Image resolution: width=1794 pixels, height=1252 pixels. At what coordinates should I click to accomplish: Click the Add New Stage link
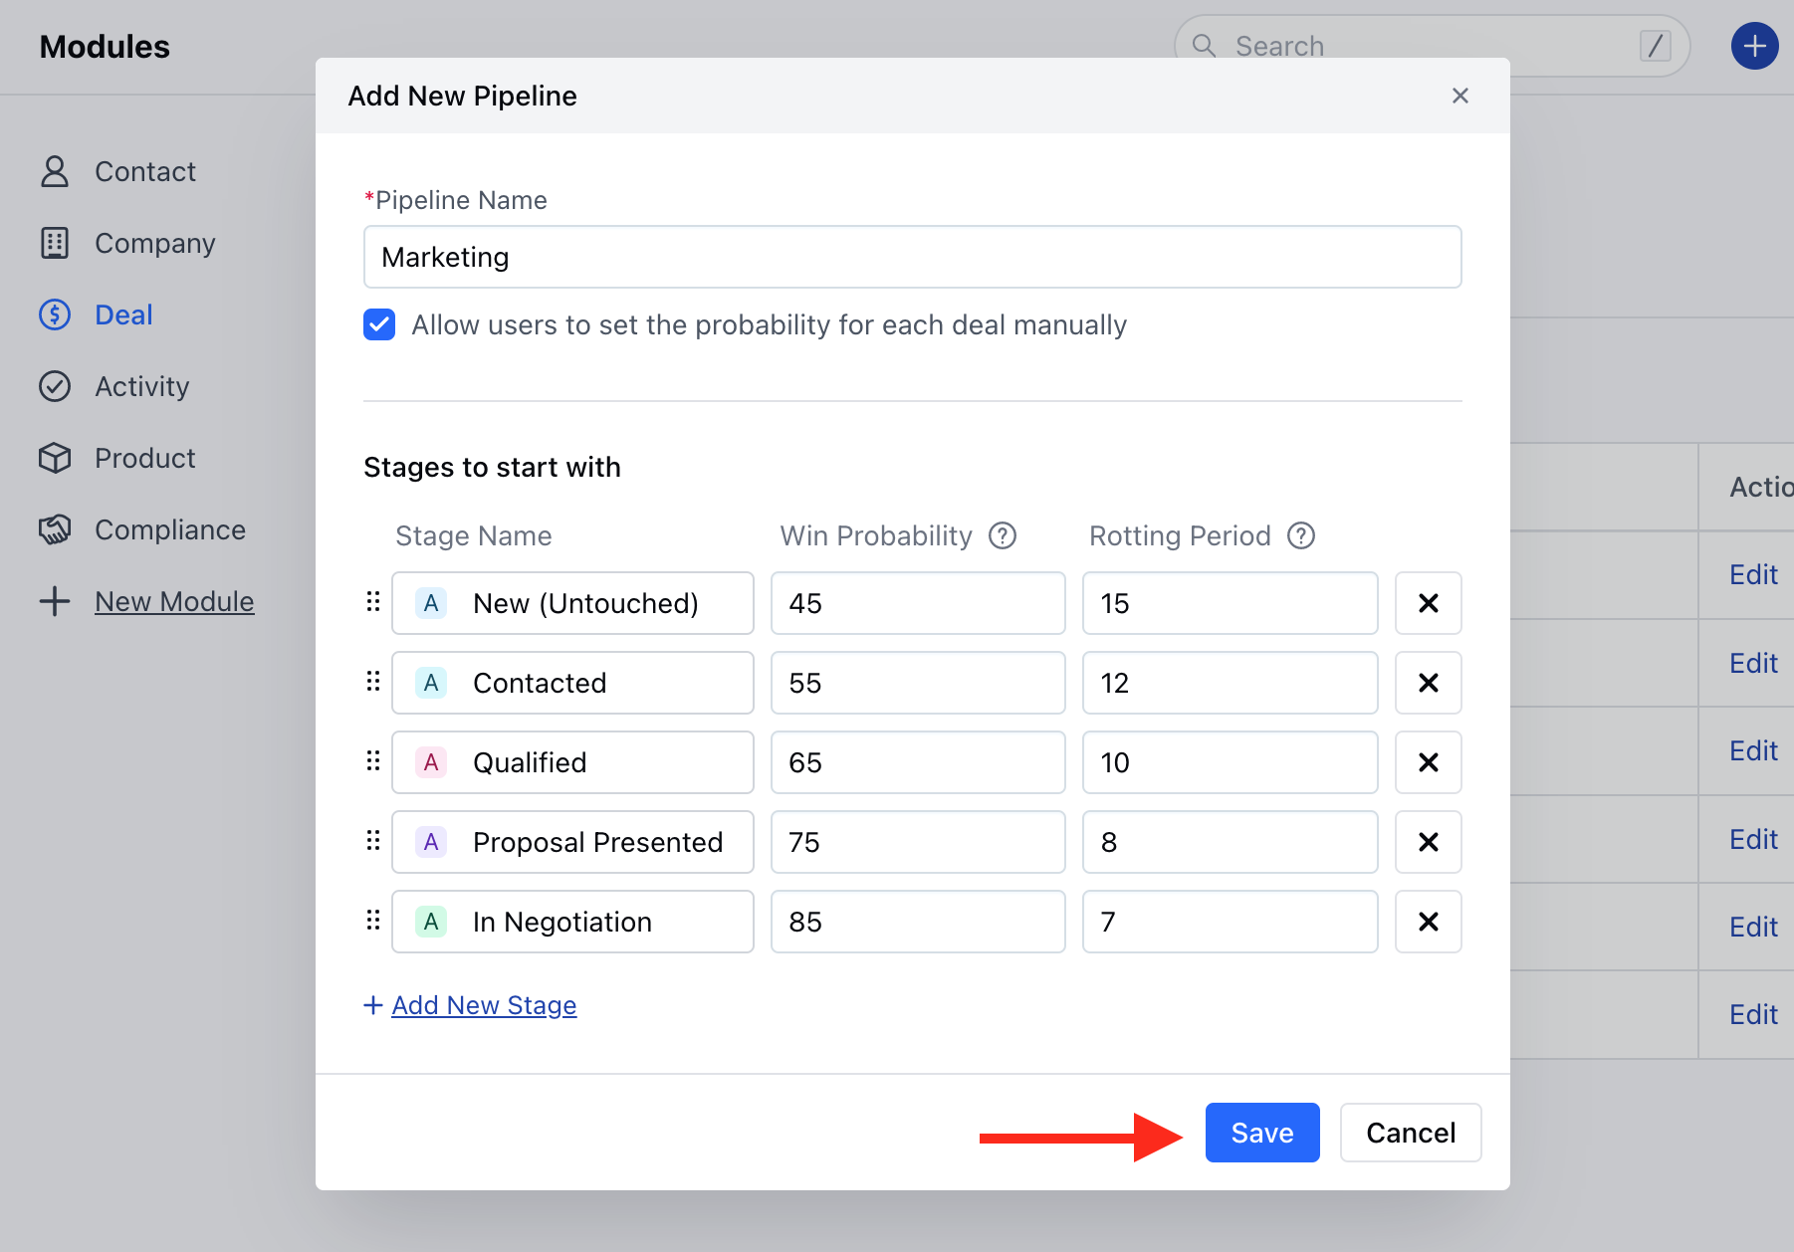tap(484, 1005)
